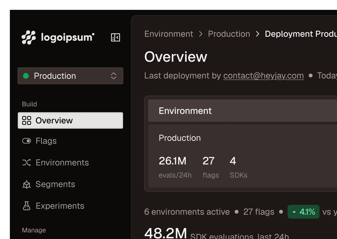Click the 4 SDKs value
The height and width of the screenshot is (239, 337).
(233, 161)
